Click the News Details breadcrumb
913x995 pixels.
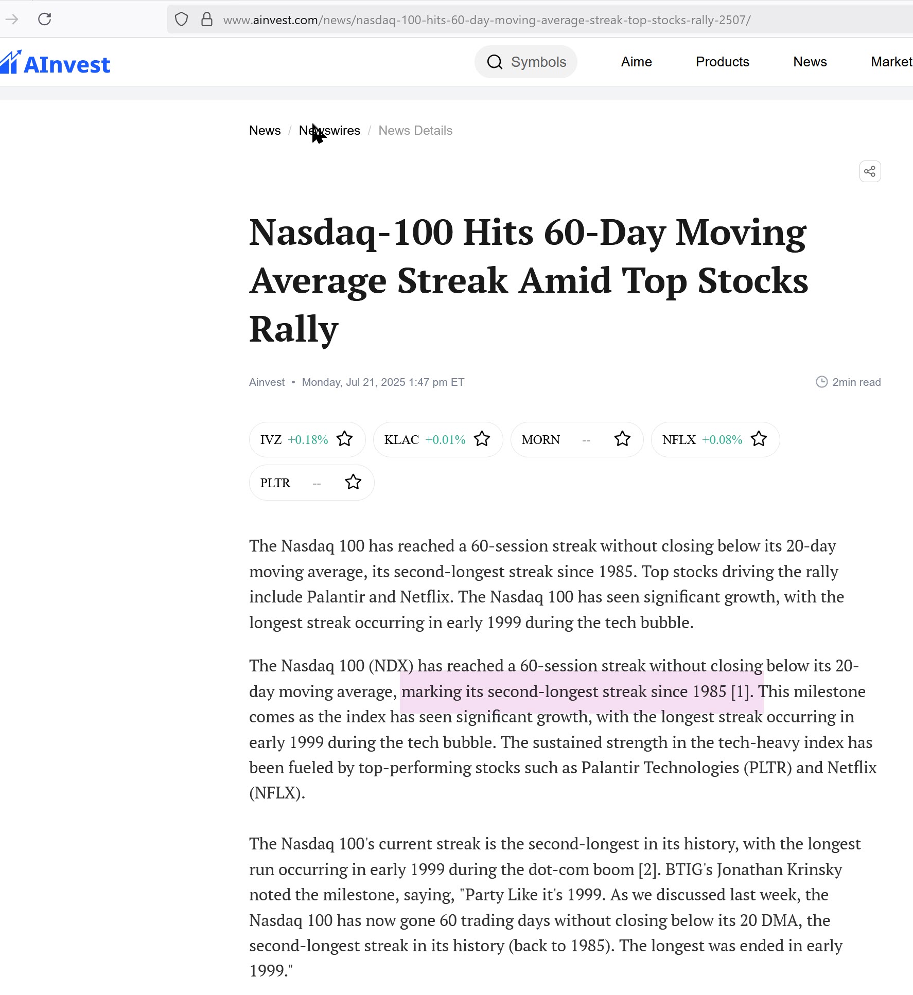415,131
